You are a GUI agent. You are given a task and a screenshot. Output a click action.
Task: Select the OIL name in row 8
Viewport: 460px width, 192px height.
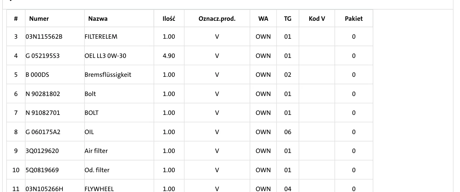click(89, 132)
